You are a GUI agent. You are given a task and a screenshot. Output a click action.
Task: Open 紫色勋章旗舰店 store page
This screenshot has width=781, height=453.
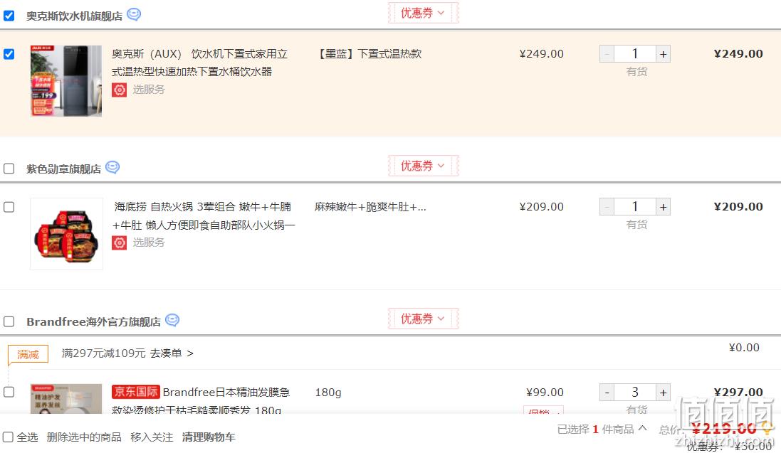[64, 169]
